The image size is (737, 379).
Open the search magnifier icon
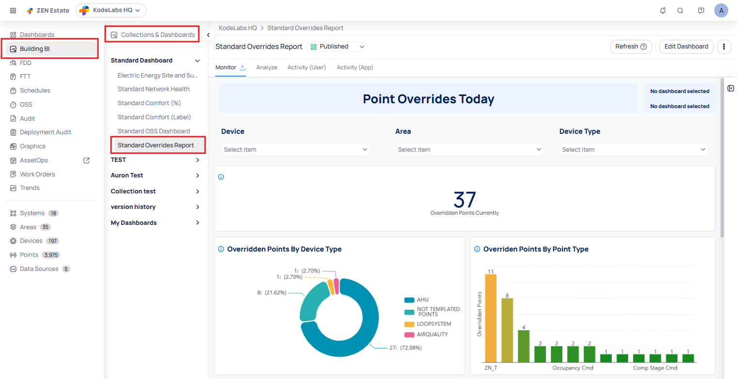click(x=680, y=11)
